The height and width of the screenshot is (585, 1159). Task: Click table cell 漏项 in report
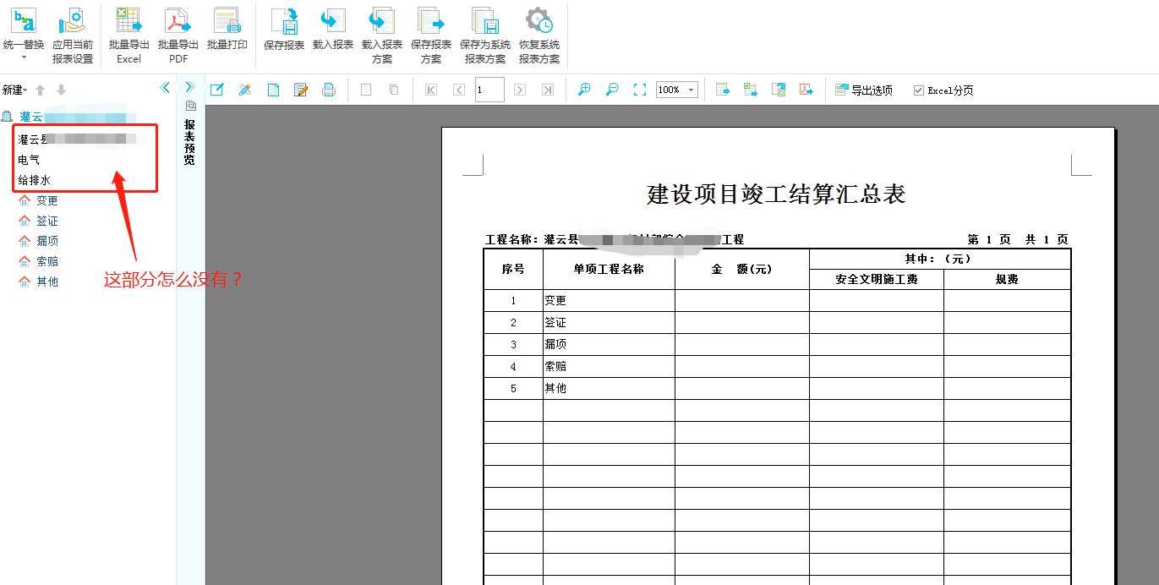point(609,345)
